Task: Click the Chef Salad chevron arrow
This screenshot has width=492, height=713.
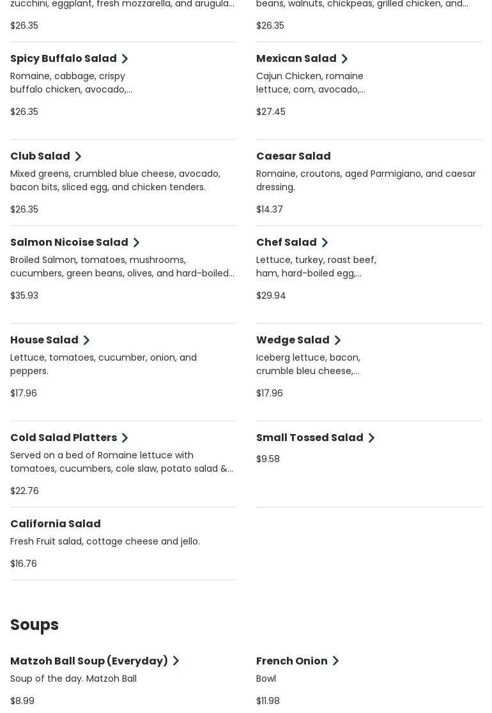Action: [325, 243]
